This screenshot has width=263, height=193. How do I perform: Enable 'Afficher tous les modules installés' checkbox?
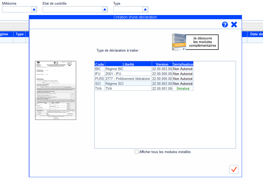coord(137,152)
